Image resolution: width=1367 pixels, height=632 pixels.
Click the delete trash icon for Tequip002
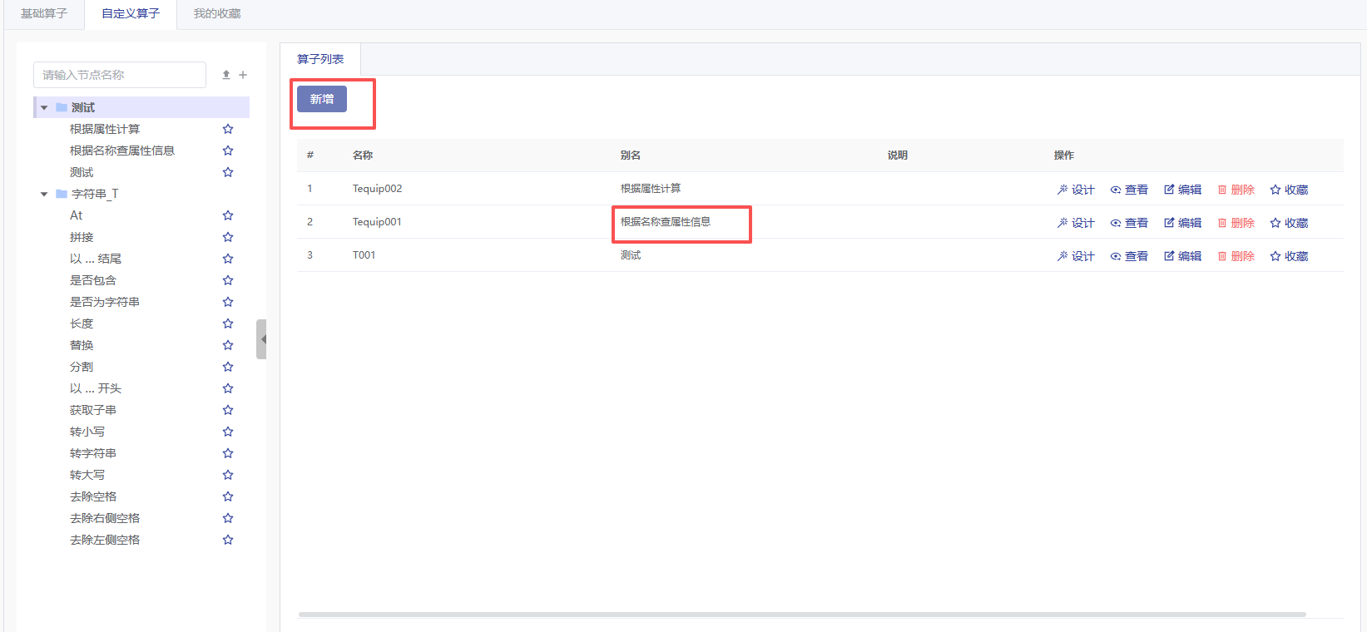click(x=1222, y=190)
